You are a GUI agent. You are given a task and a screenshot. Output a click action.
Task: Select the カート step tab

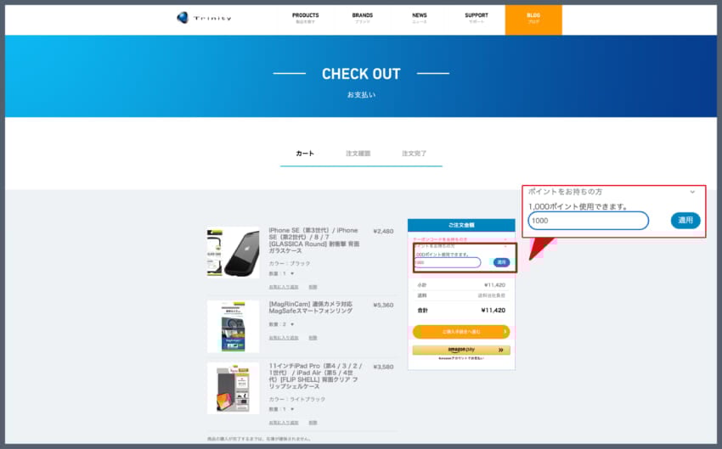pyautogui.click(x=305, y=154)
